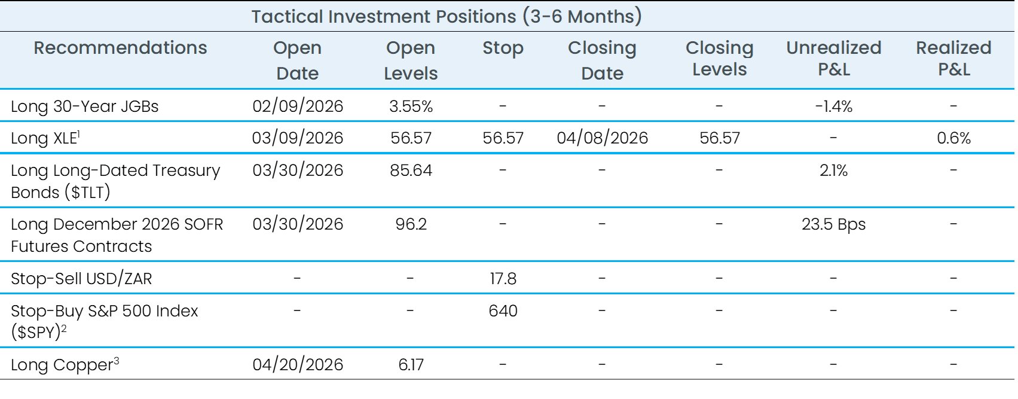This screenshot has height=399, width=1018.
Task: Click the Realized P&L column header
Action: 953,58
